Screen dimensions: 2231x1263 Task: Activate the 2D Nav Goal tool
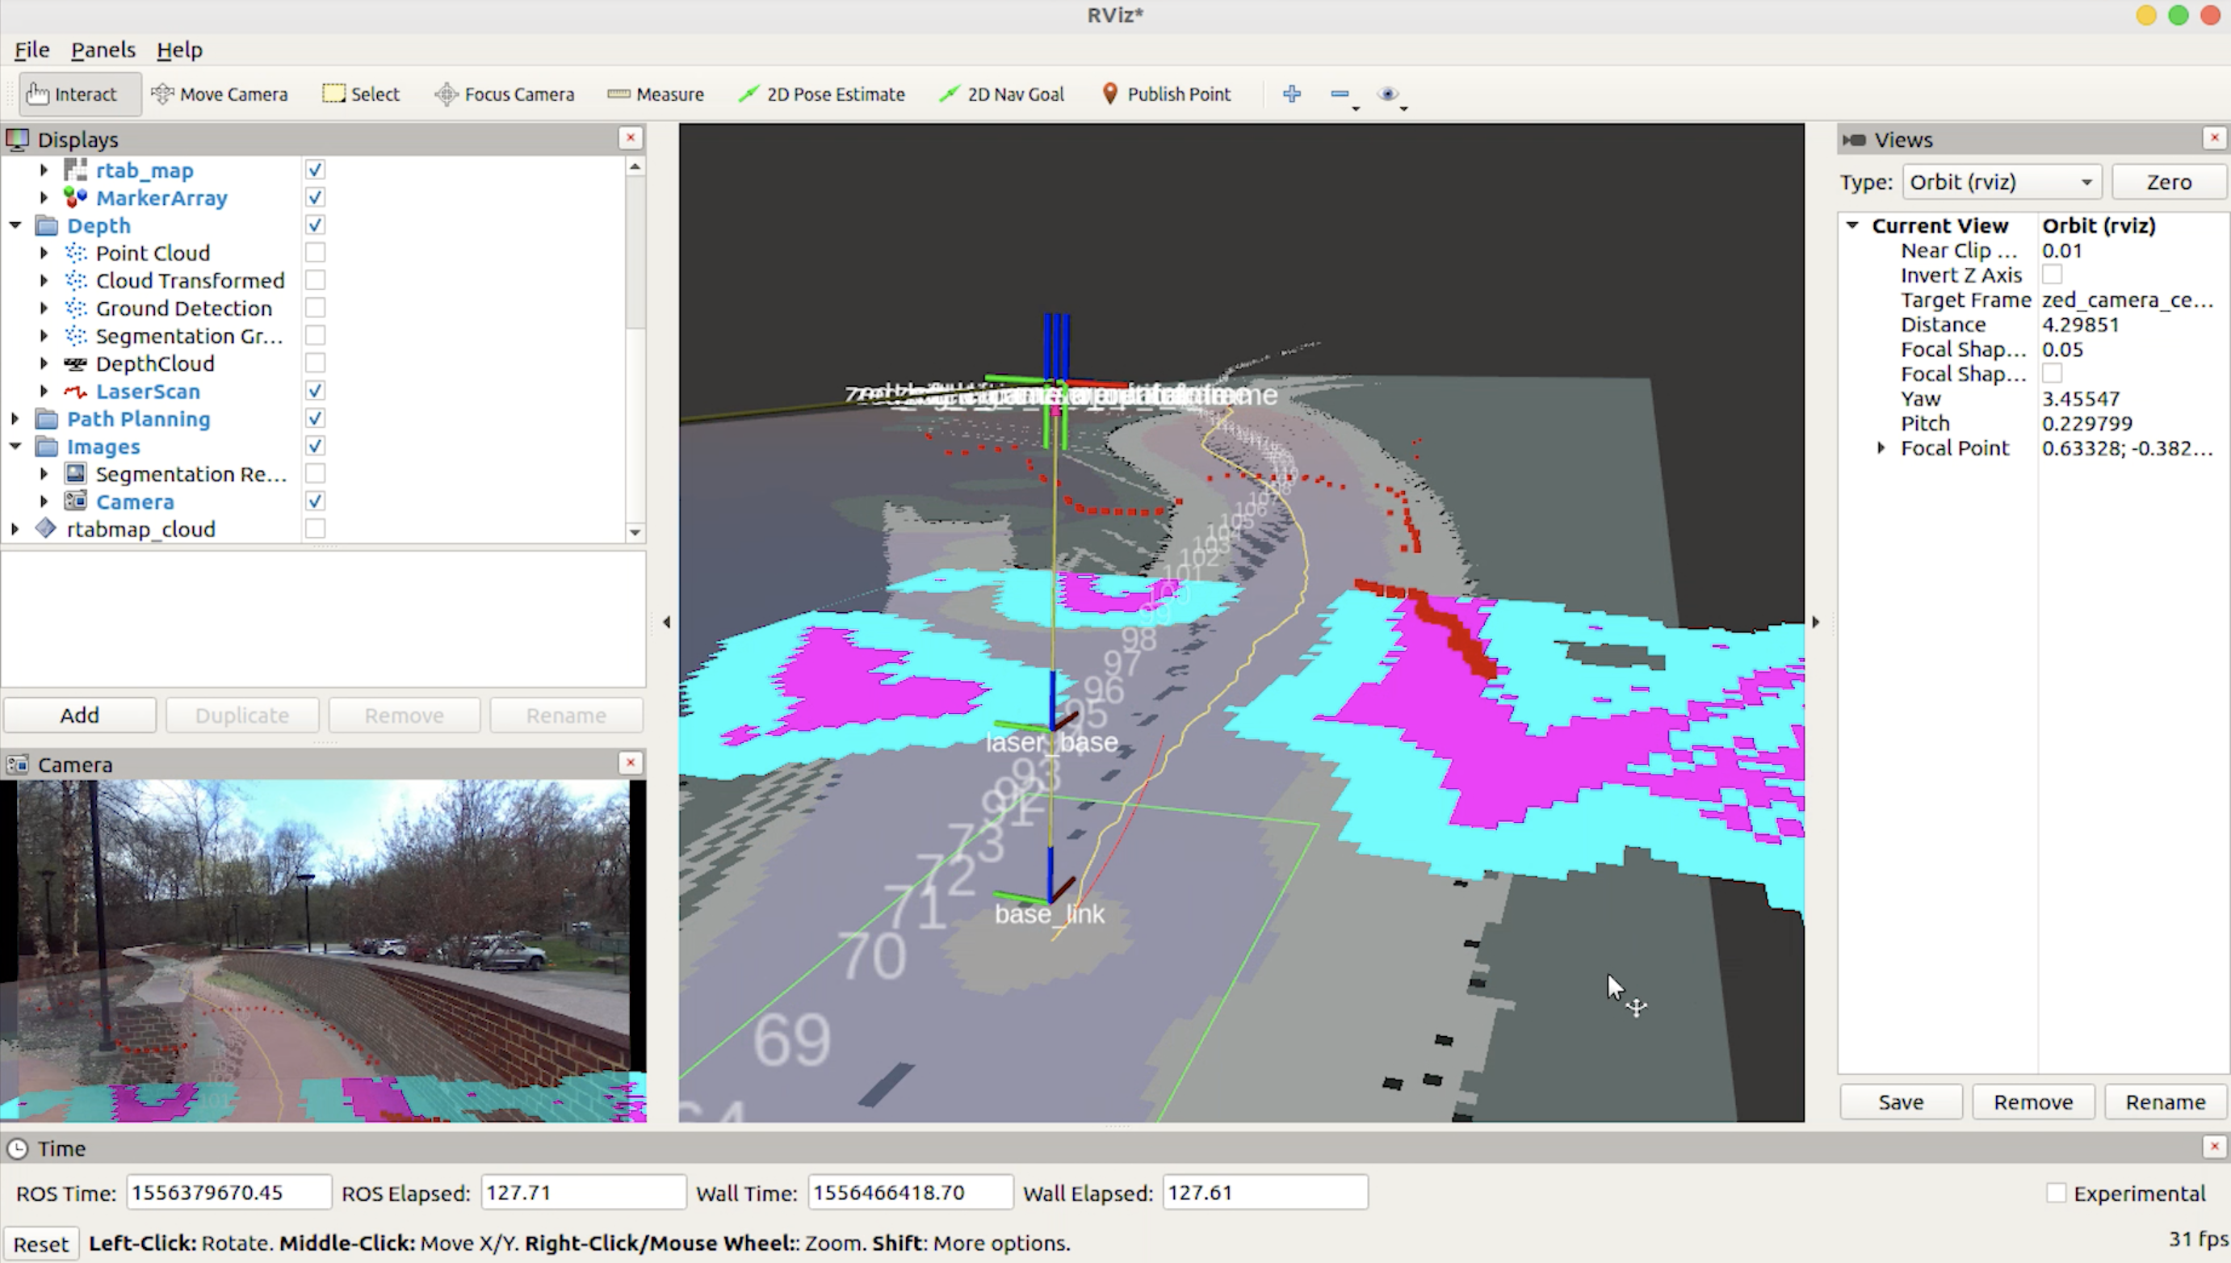1001,94
